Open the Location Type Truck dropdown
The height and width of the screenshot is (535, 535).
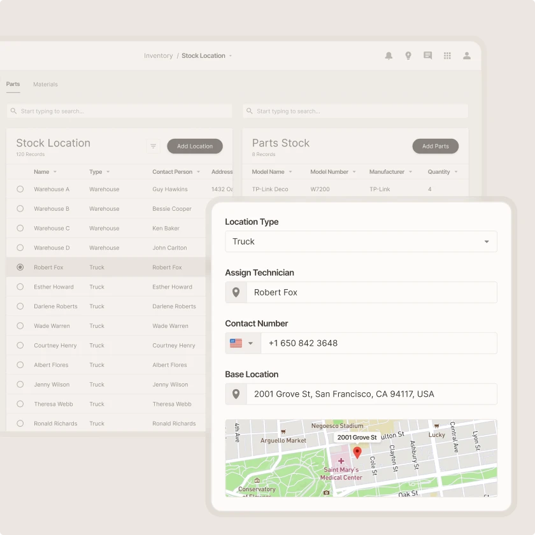coord(361,241)
